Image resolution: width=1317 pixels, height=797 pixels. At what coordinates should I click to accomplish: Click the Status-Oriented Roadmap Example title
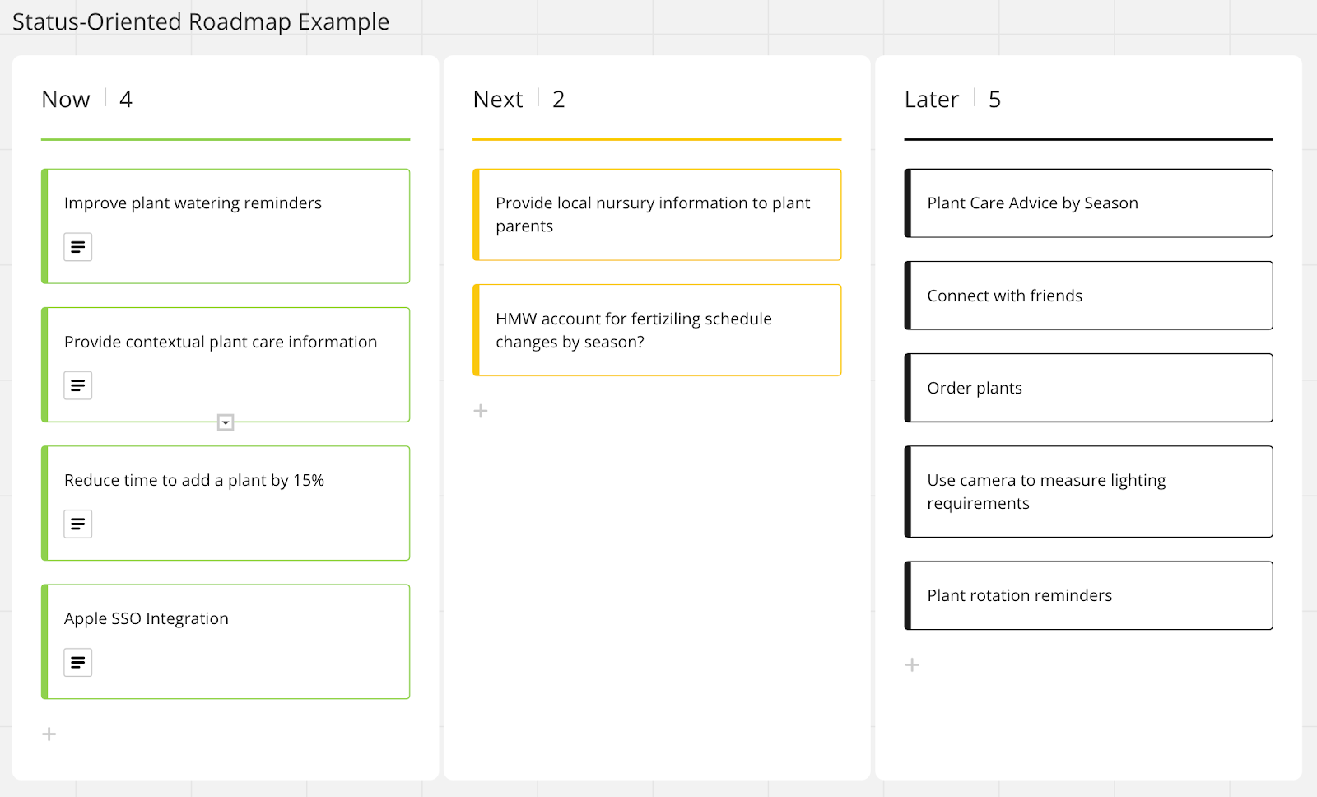click(201, 21)
